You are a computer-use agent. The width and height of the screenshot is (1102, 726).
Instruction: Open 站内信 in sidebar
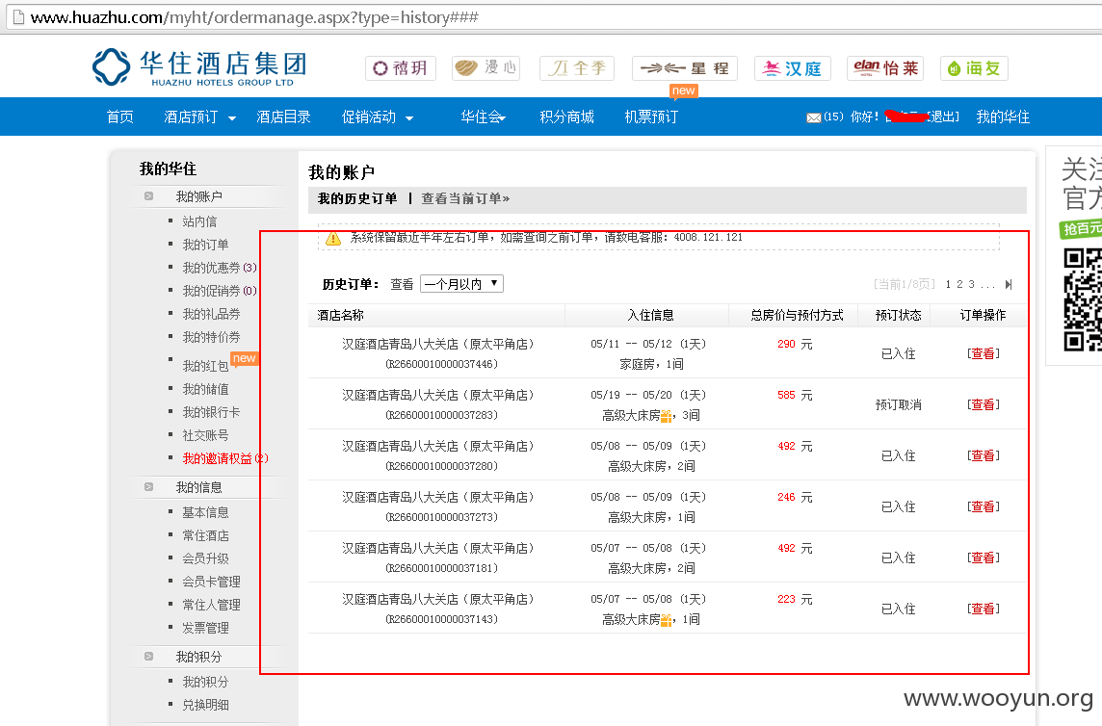(199, 221)
